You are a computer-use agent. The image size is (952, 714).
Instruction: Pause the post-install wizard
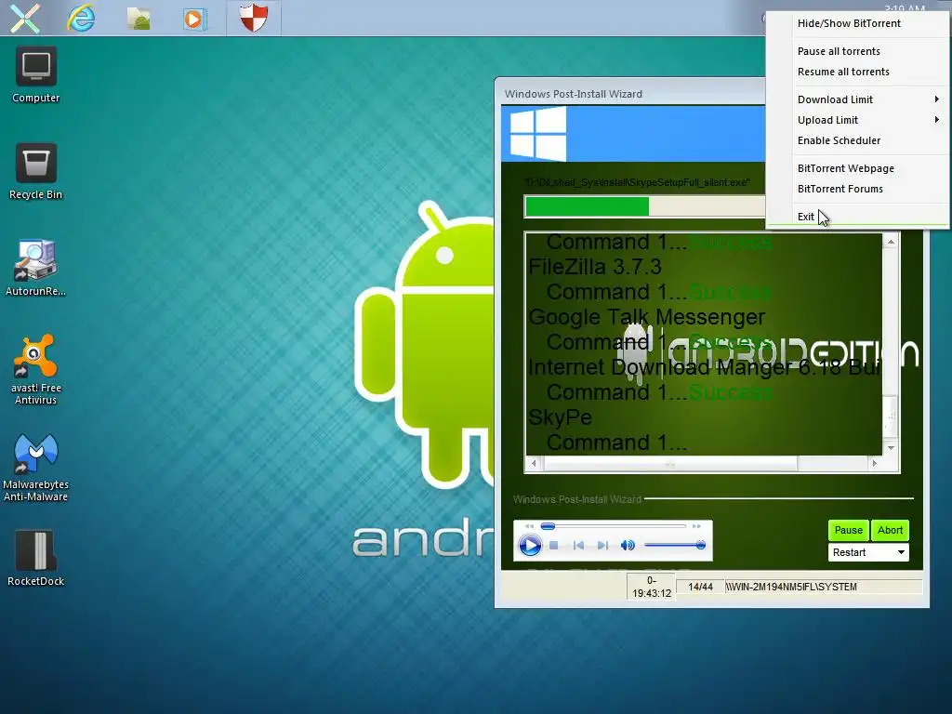848,530
